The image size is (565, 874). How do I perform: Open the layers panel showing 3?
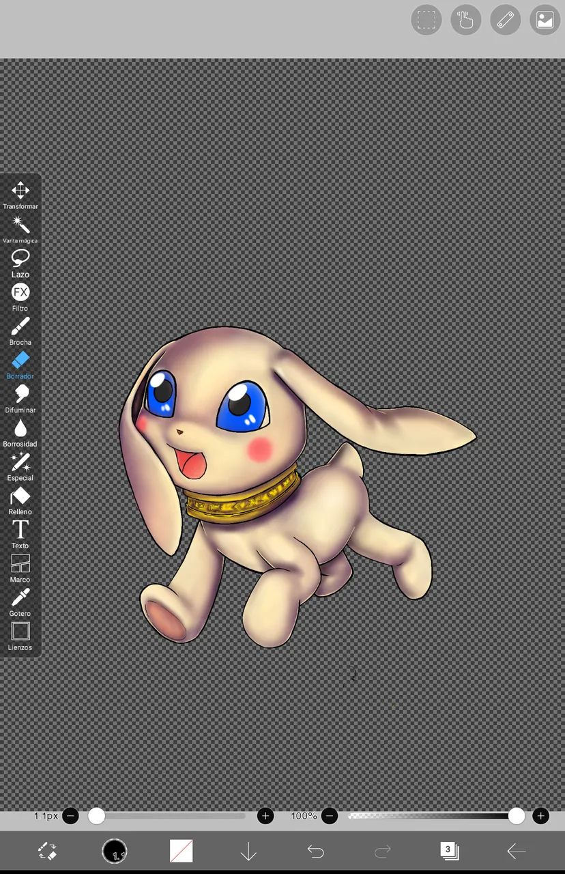click(449, 851)
